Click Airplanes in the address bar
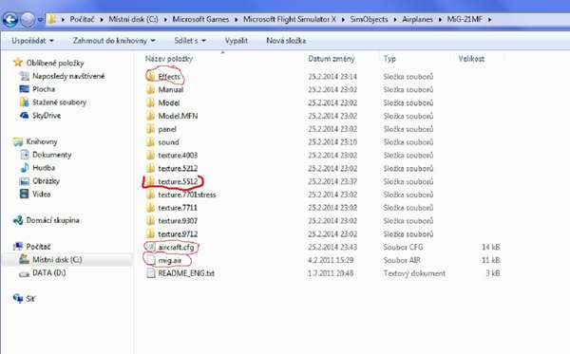The height and width of the screenshot is (354, 570). click(x=417, y=19)
